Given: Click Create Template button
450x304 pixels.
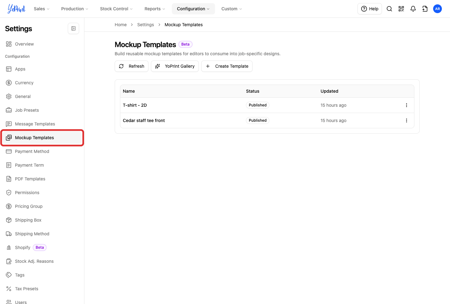Looking at the screenshot, I should [227, 66].
